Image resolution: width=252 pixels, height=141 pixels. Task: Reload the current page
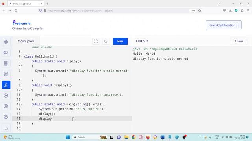click(16, 11)
